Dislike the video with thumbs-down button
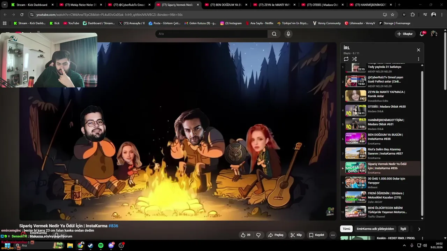The image size is (447, 251). [x=258, y=235]
